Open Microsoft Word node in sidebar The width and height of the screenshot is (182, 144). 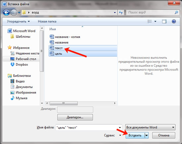[22, 31]
